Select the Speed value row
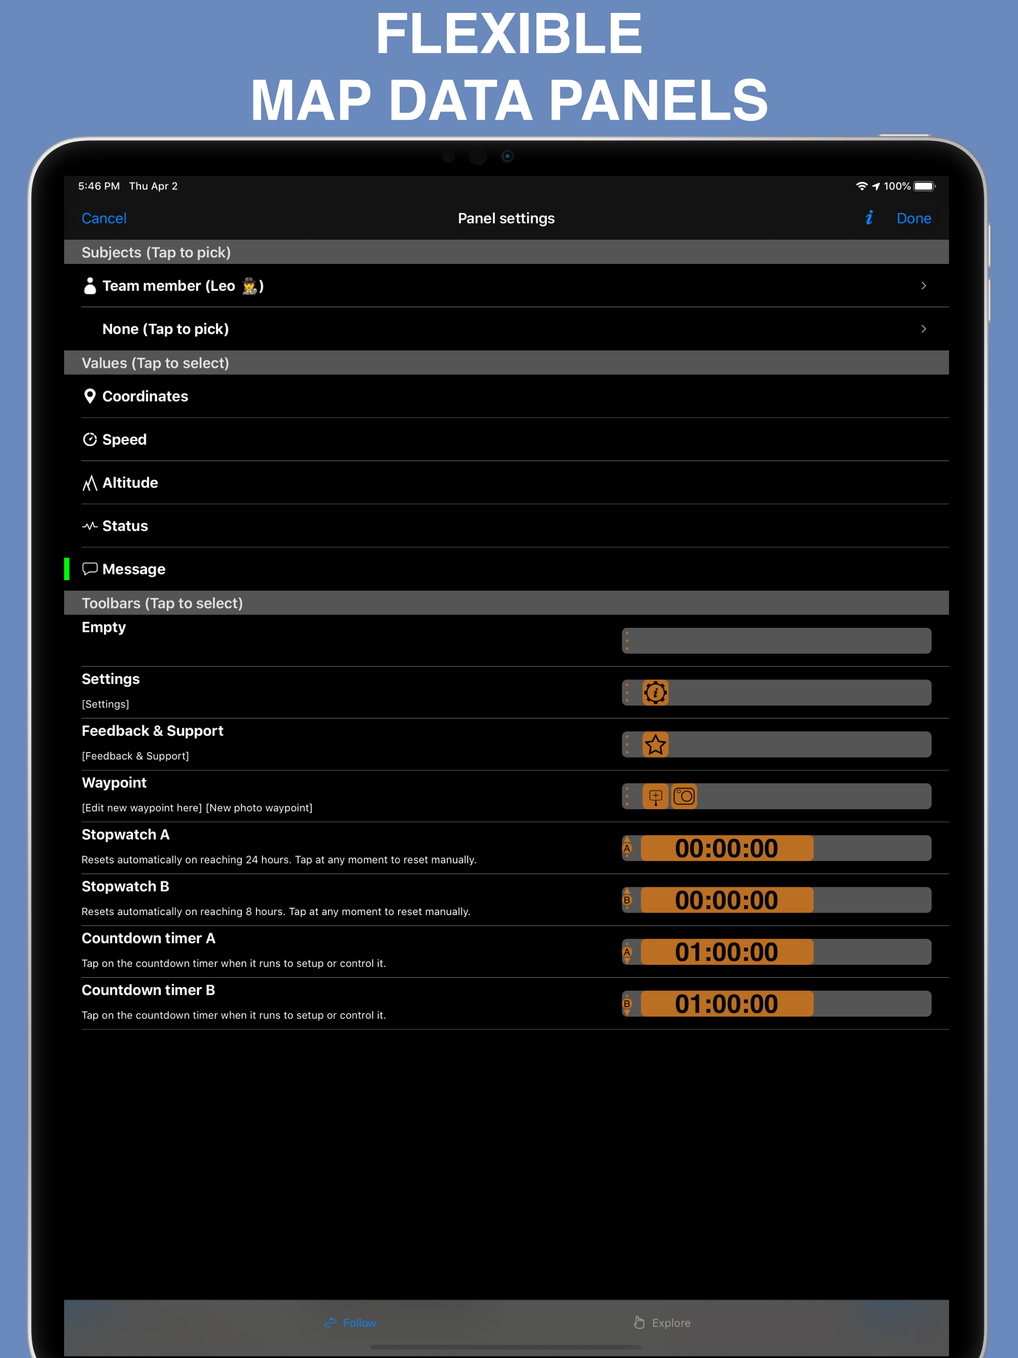 pyautogui.click(x=507, y=439)
